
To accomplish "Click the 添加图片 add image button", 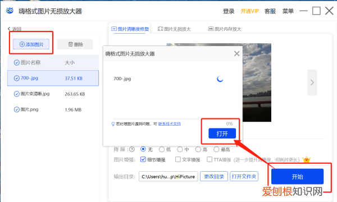I will point(31,44).
